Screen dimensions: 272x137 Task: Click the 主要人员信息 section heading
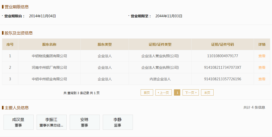click(17, 108)
